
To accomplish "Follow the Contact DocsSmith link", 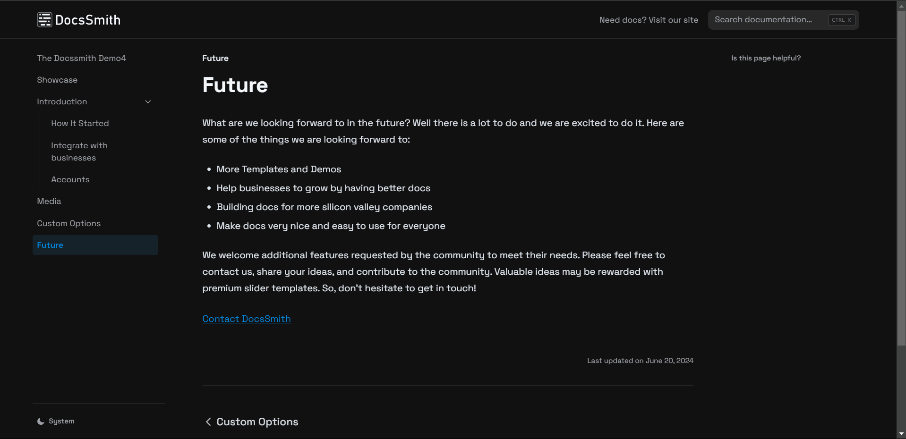I will [246, 319].
